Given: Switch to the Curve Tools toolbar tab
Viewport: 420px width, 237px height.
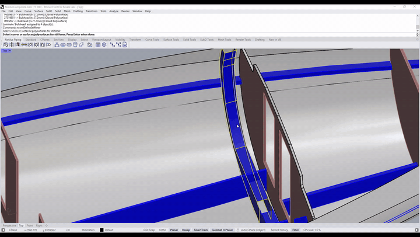Looking at the screenshot, I should [152, 40].
